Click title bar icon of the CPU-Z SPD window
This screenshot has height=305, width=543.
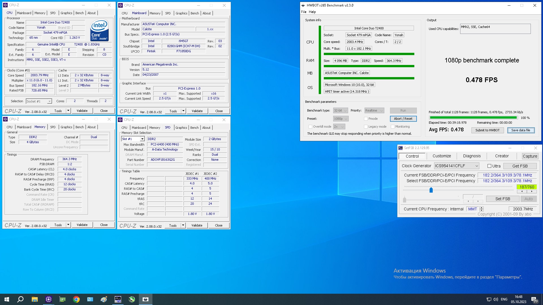click(120, 120)
